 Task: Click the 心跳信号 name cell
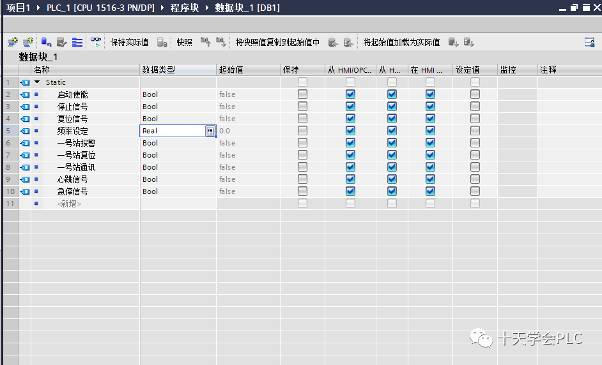point(85,179)
